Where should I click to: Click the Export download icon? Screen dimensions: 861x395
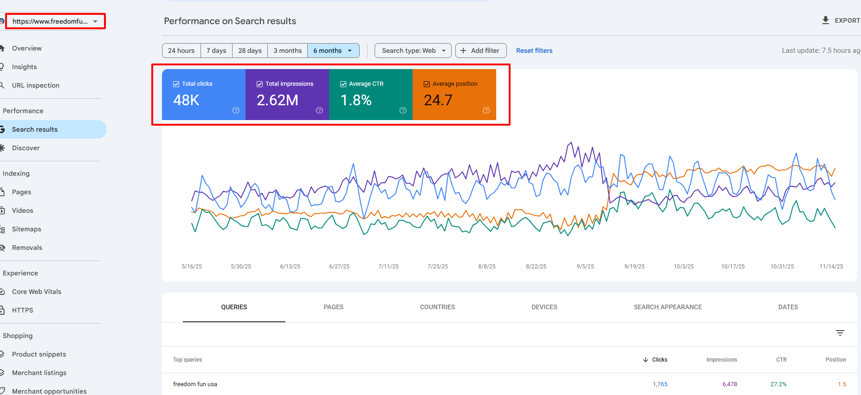[x=826, y=20]
